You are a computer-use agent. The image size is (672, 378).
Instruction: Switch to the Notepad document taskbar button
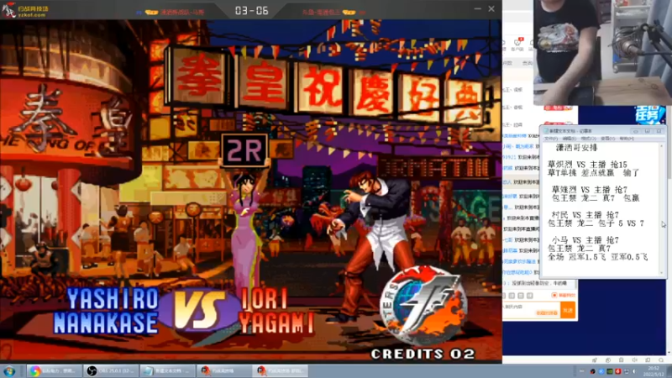click(x=168, y=371)
